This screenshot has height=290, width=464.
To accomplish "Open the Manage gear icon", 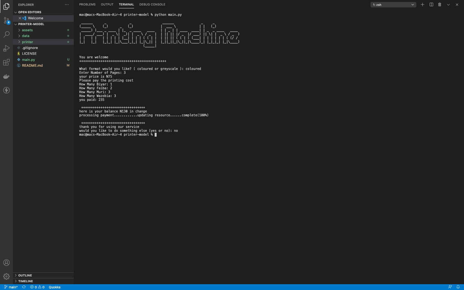I will tap(6, 276).
